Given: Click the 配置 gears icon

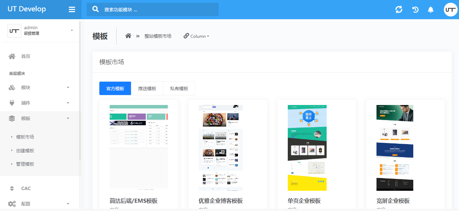Looking at the screenshot, I should [x=12, y=204].
